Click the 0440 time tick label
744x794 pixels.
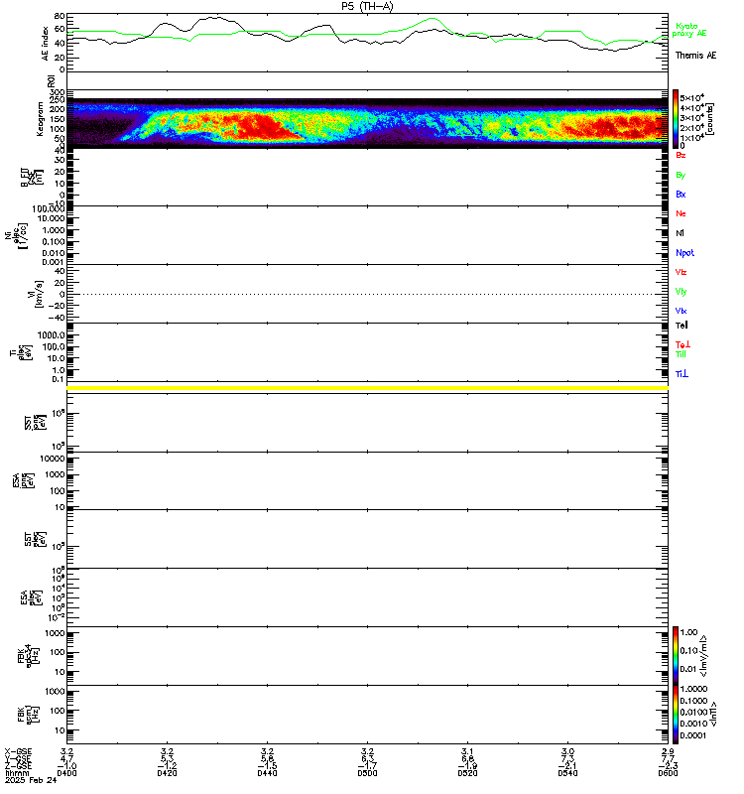tap(267, 773)
